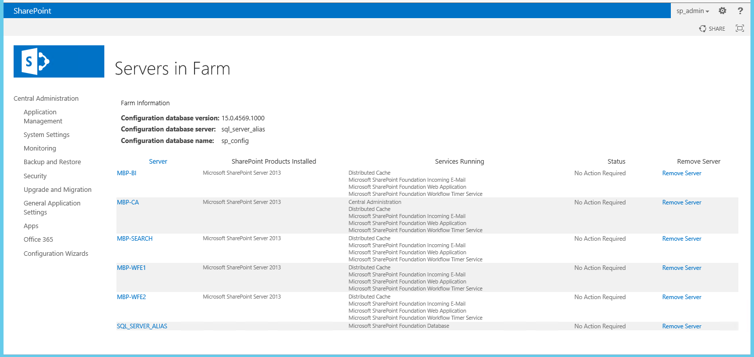754x357 pixels.
Task: Remove Server for MBP-SEARCH
Action: 682,239
